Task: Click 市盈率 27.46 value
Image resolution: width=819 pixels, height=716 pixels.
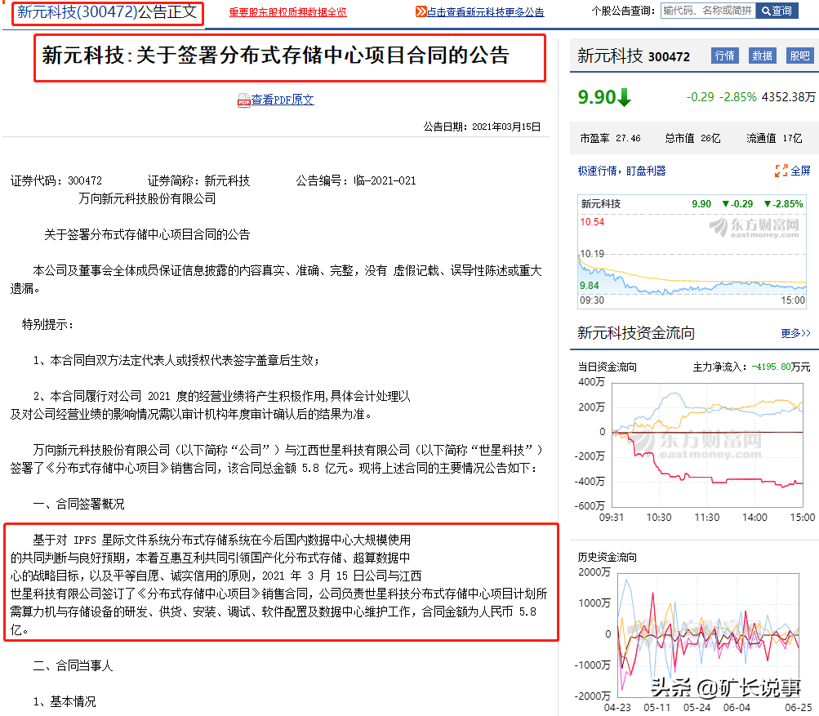Action: tap(610, 139)
